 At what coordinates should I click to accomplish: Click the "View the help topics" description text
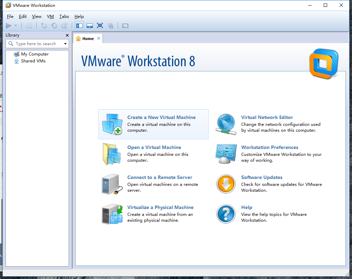coord(274,217)
